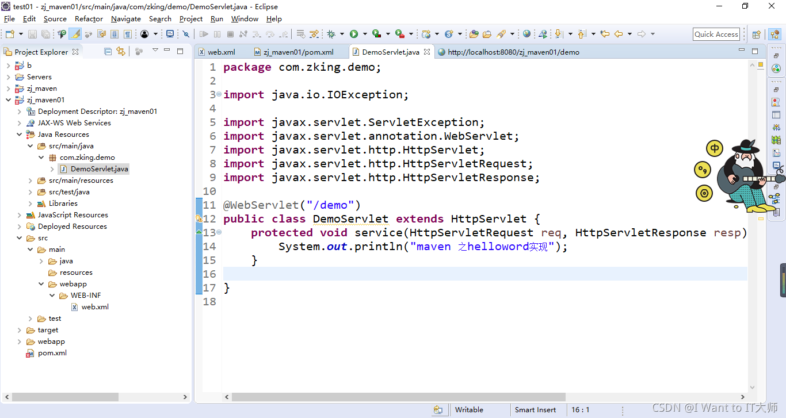The width and height of the screenshot is (786, 418).
Task: Click Collapse All in Project Explorer
Action: (x=108, y=51)
